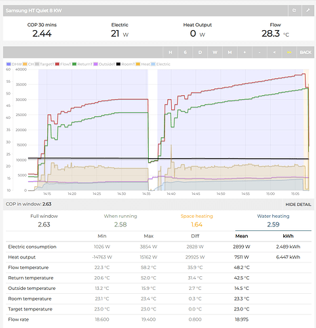Toggle the DHW legend series

point(14,64)
